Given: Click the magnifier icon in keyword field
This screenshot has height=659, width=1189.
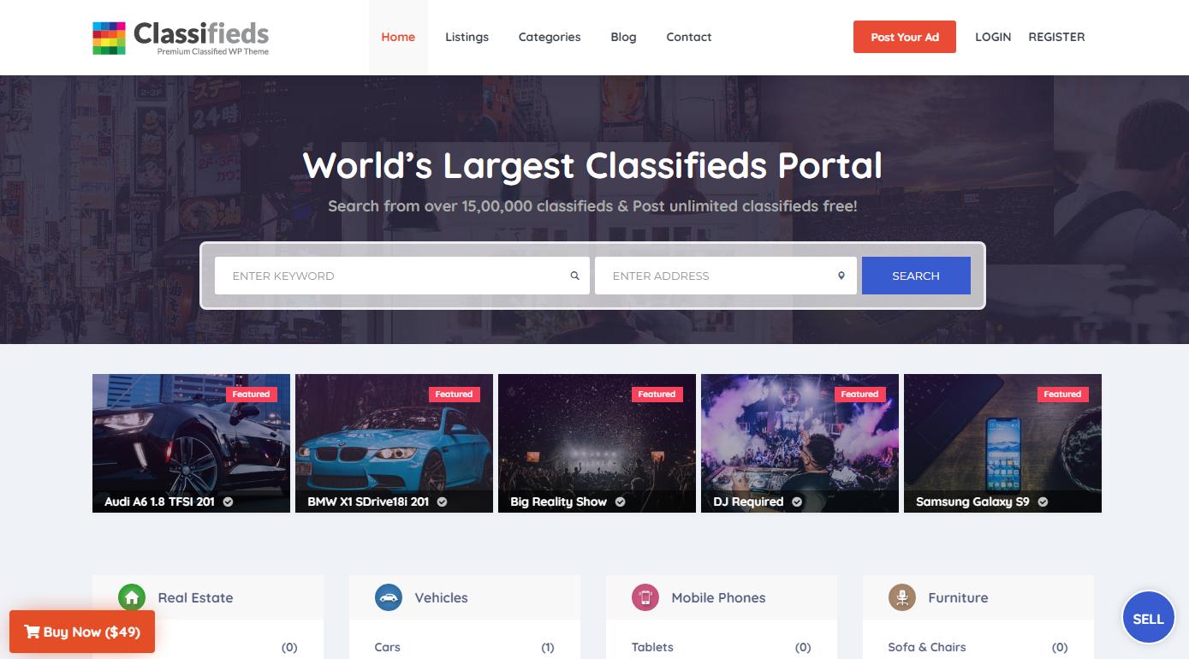Looking at the screenshot, I should point(575,276).
